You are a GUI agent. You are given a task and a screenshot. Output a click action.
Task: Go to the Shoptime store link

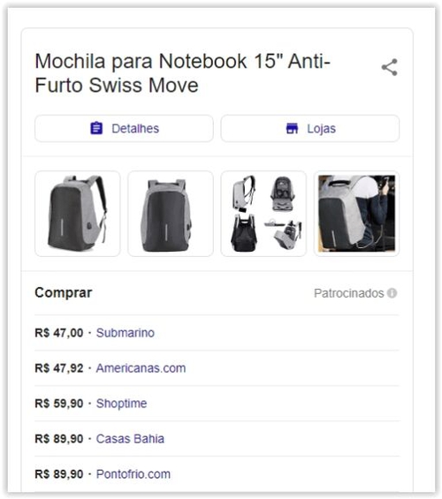tap(121, 404)
